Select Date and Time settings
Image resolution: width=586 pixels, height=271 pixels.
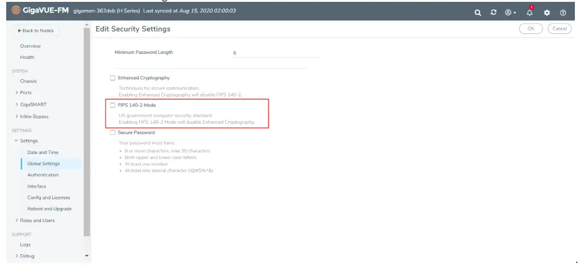coord(43,152)
